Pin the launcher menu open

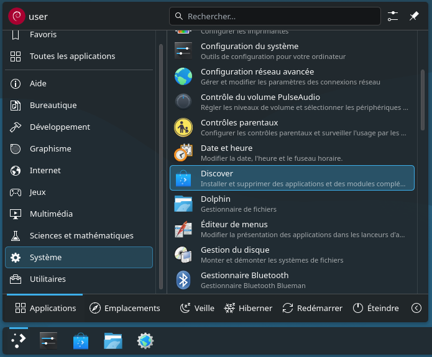coord(414,16)
